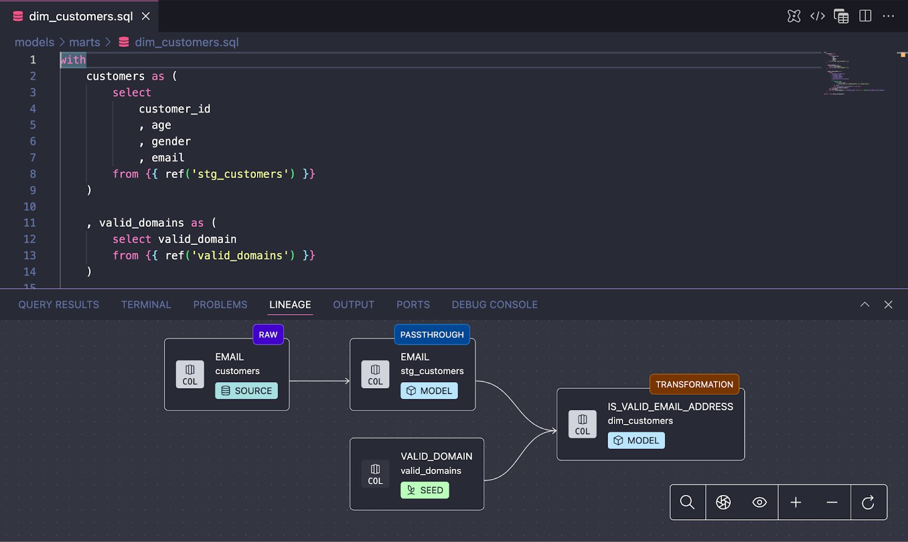
Task: Refresh the lineage graph
Action: (868, 502)
